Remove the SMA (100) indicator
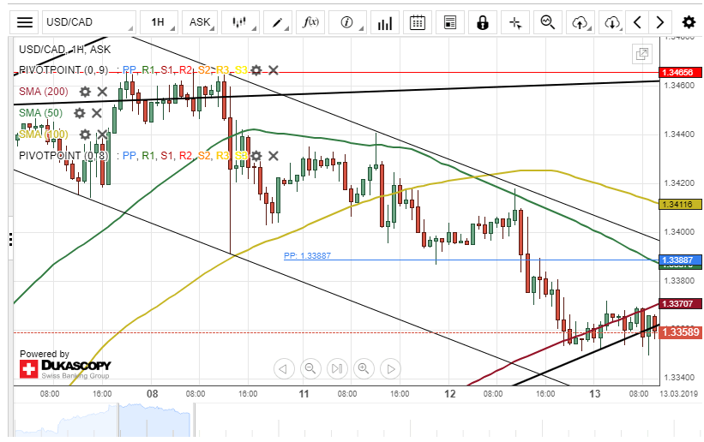 (x=102, y=134)
